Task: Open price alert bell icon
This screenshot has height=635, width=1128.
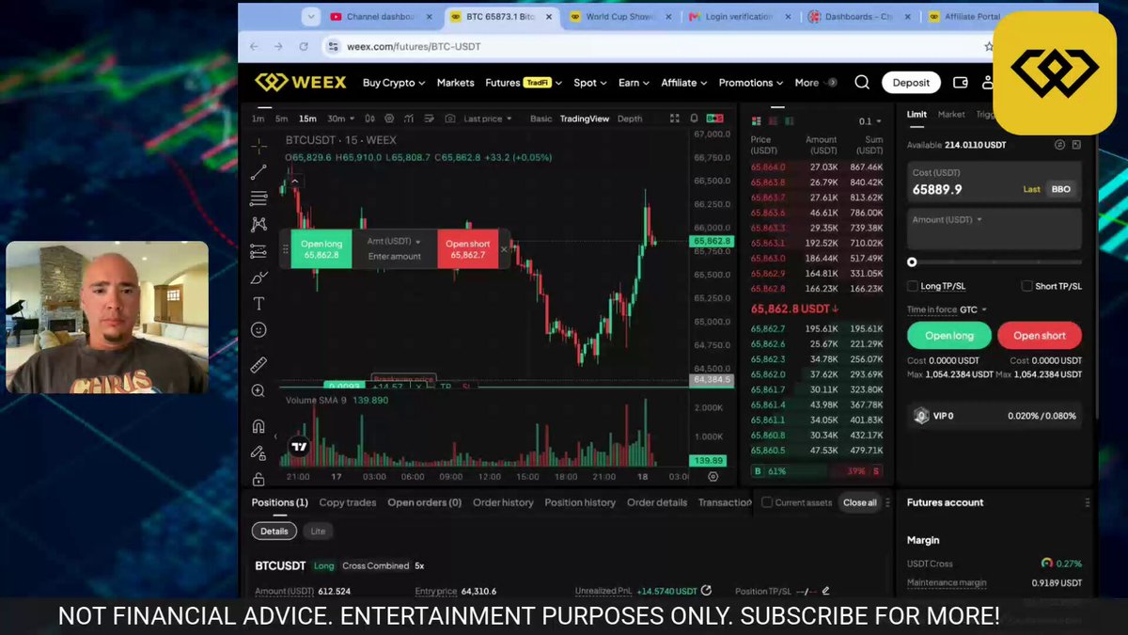Action: click(695, 119)
